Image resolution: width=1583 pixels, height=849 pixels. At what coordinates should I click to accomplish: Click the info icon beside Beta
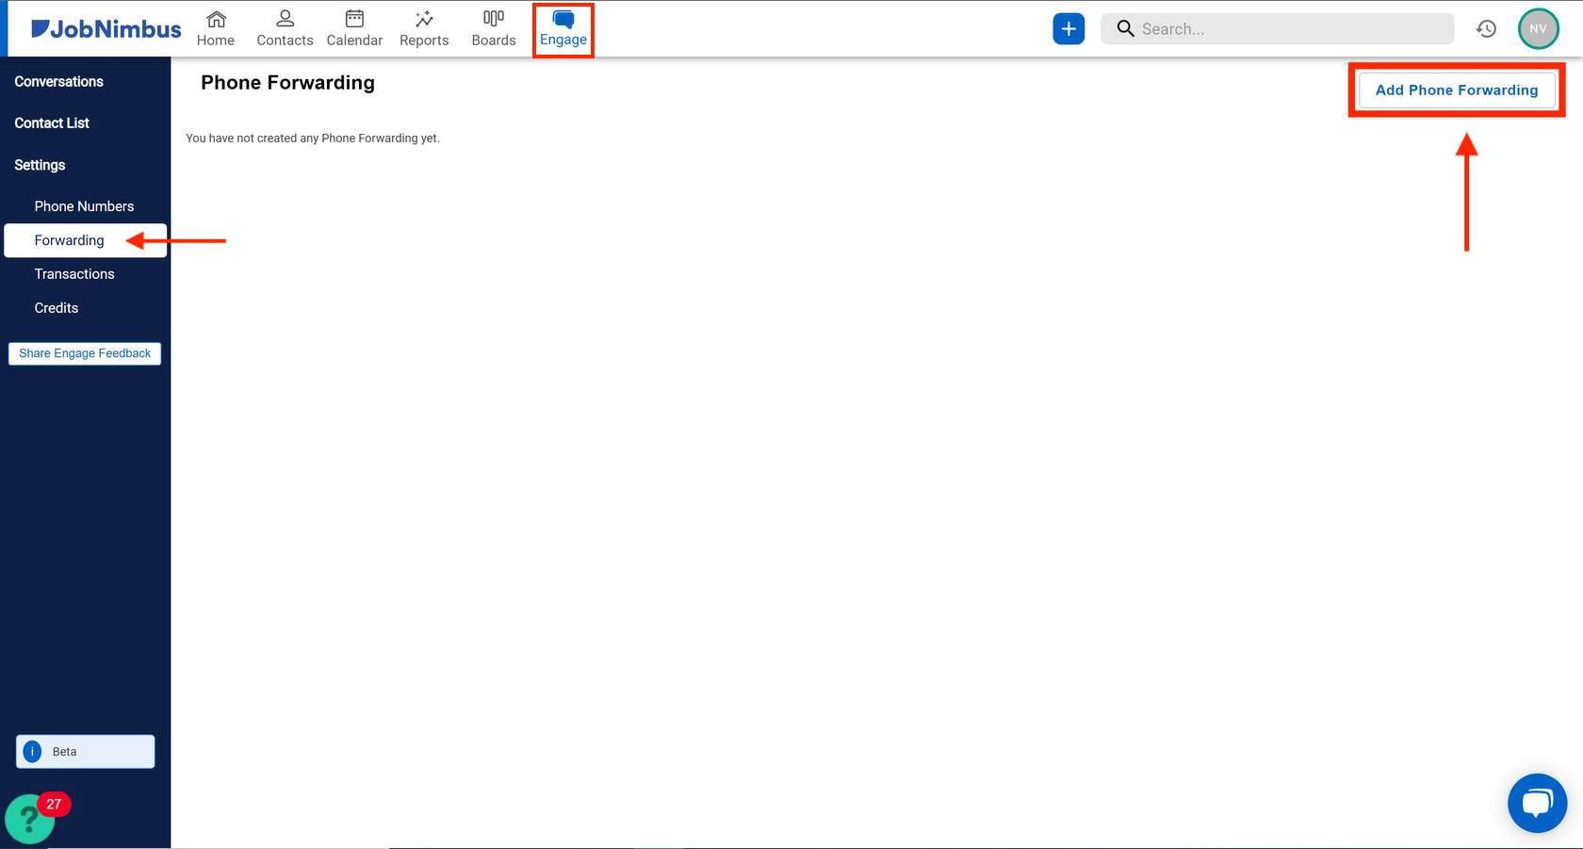32,751
